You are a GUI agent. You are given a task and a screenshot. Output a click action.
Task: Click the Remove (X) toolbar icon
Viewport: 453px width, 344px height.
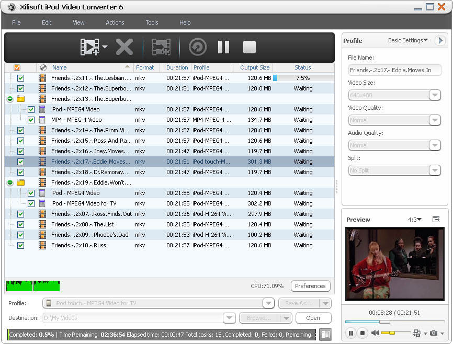124,48
